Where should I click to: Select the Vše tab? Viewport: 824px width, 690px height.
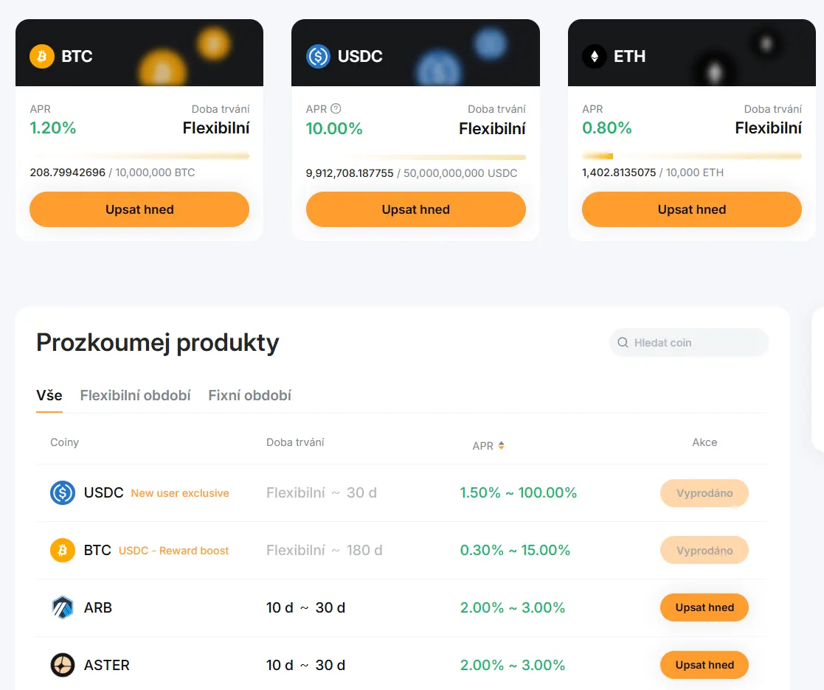coord(49,395)
